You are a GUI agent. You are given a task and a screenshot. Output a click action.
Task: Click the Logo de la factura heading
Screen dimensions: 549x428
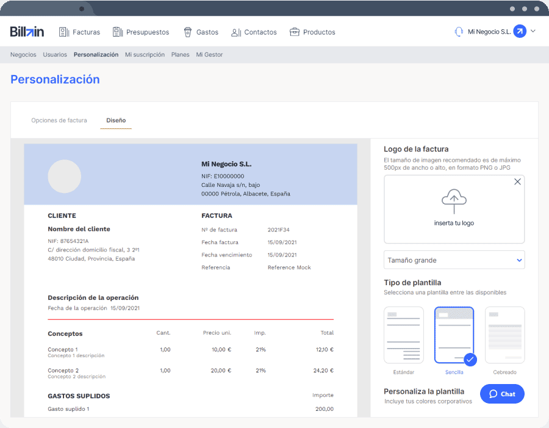[416, 149]
